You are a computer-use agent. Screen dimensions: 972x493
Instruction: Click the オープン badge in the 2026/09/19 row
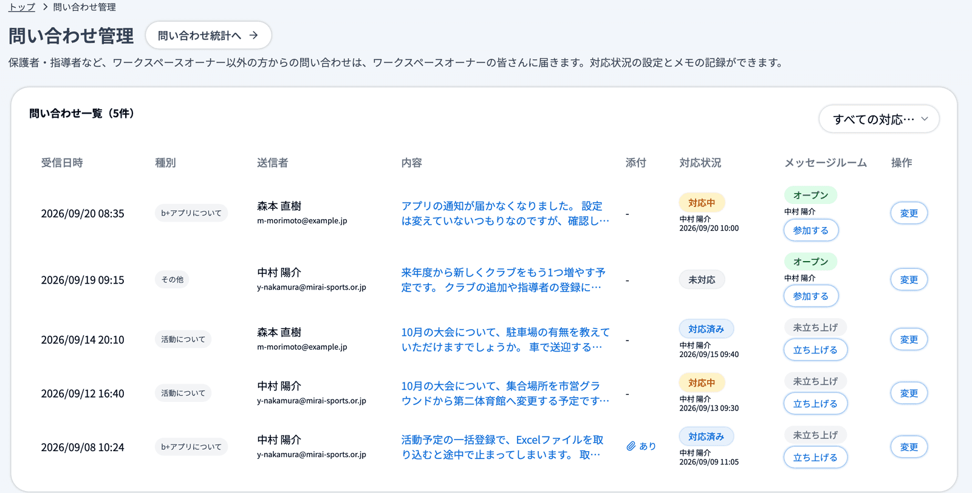point(810,262)
